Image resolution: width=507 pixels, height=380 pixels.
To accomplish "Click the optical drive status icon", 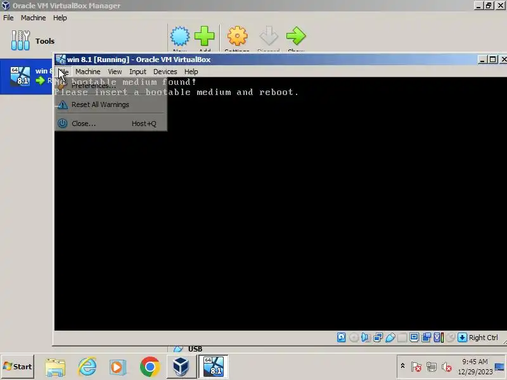I will 354,338.
